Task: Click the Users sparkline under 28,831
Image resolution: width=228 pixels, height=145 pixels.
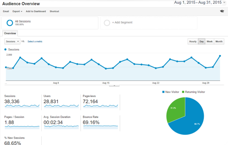Action: 61,106
